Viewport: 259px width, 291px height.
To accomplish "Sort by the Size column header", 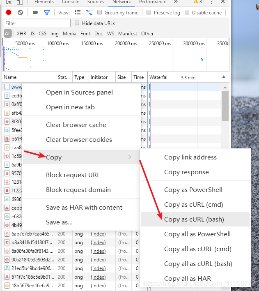I will coord(124,77).
